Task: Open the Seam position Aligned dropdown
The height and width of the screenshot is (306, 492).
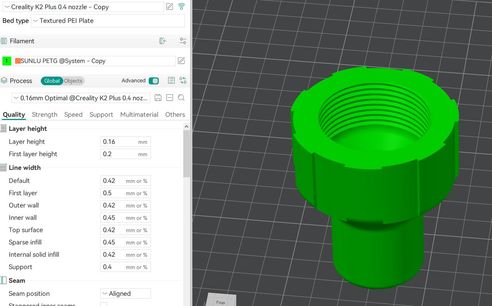Action: click(x=126, y=294)
